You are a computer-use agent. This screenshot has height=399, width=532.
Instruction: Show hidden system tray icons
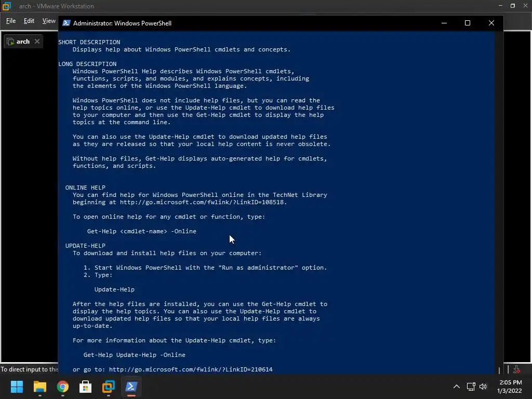point(457,387)
